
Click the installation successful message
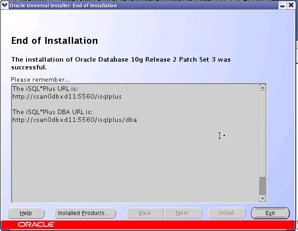point(121,63)
